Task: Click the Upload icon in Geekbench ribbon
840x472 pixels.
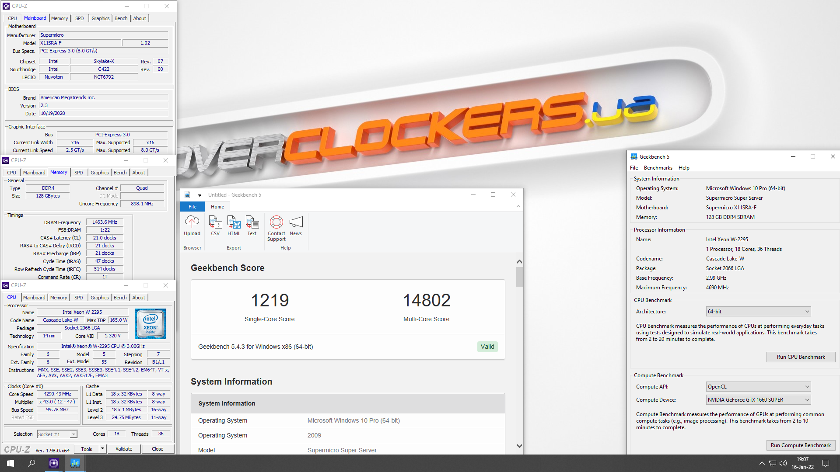Action: tap(192, 226)
